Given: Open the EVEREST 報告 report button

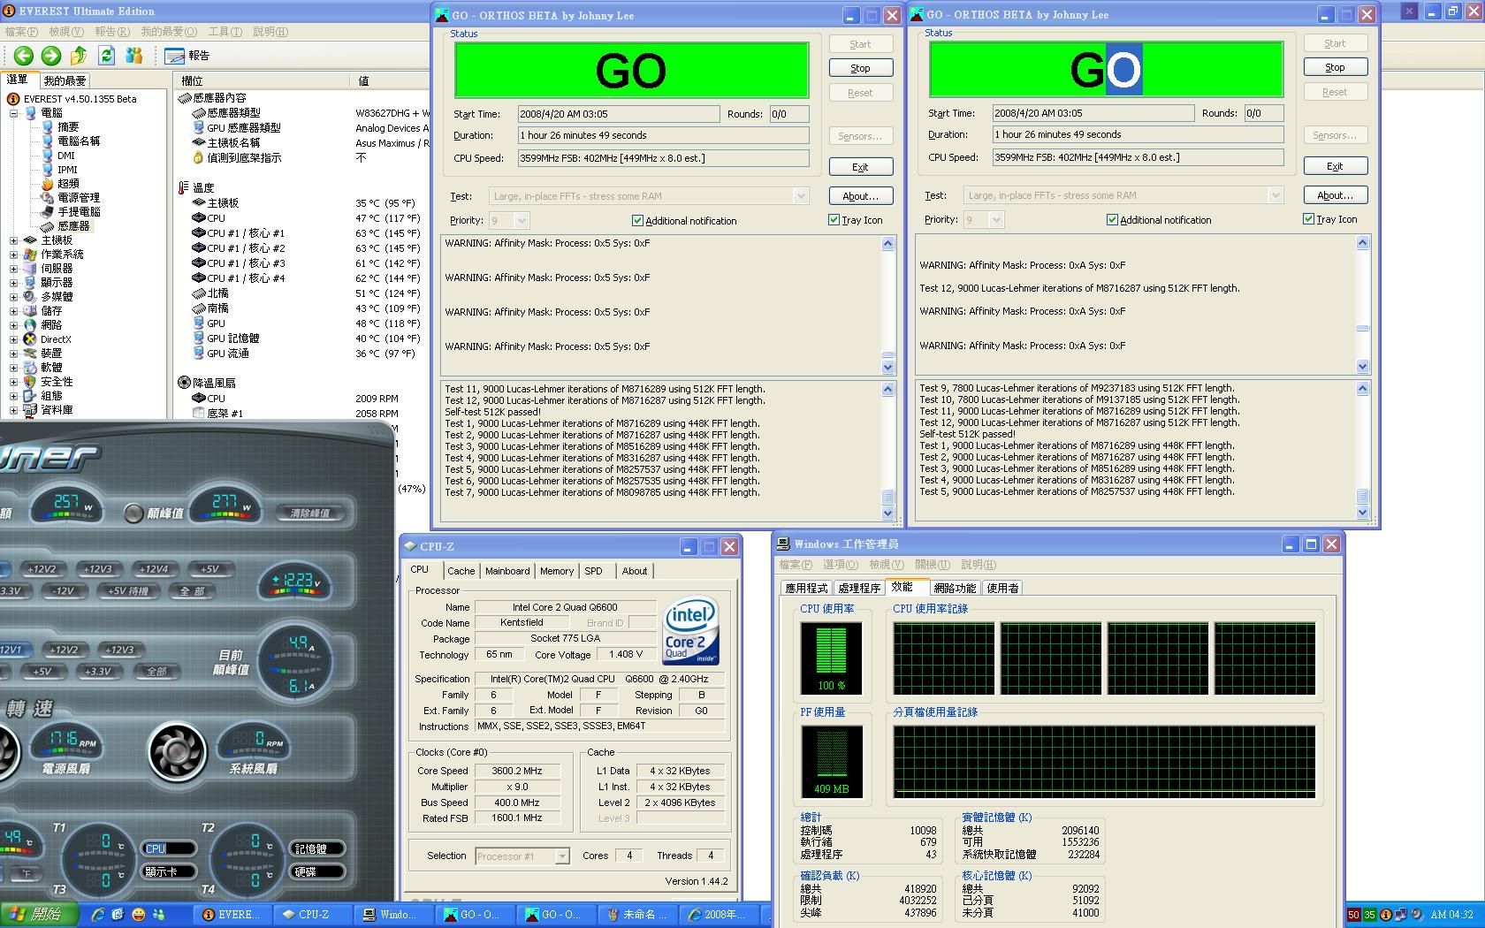Looking at the screenshot, I should 187,56.
